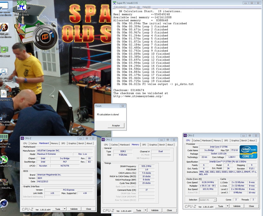
Task: Close the Finish dialog with its X
Action: tap(123, 106)
